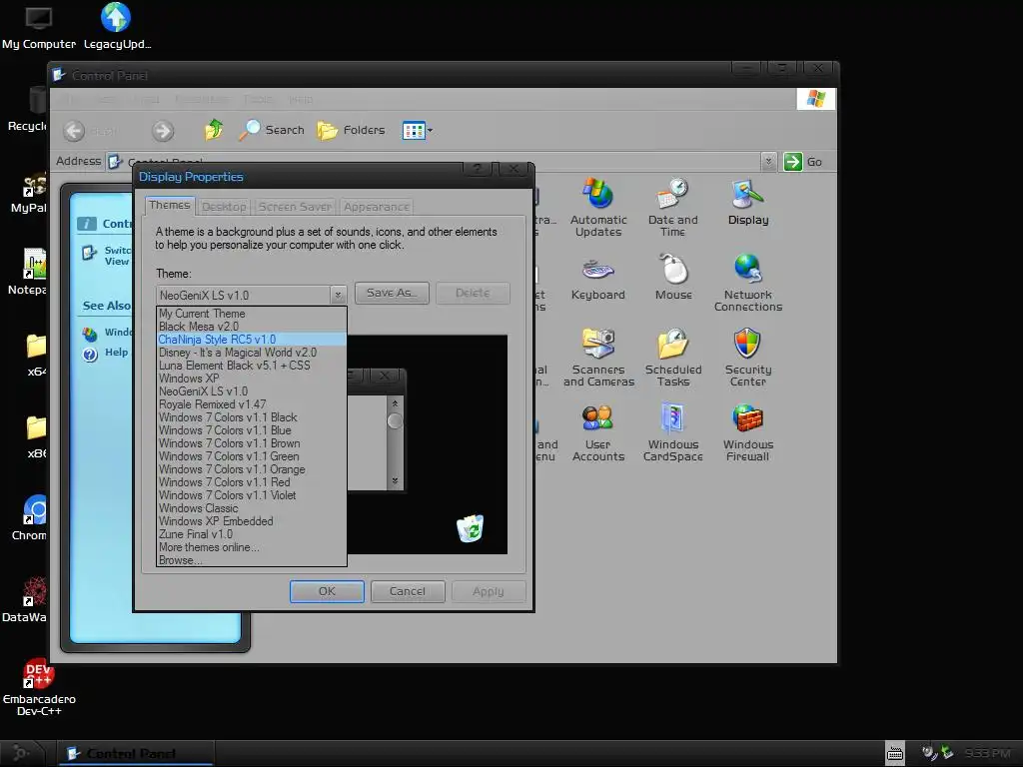The height and width of the screenshot is (767, 1023).
Task: Choose Windows 7 Colors v1.1 Brown
Action: click(x=251, y=443)
